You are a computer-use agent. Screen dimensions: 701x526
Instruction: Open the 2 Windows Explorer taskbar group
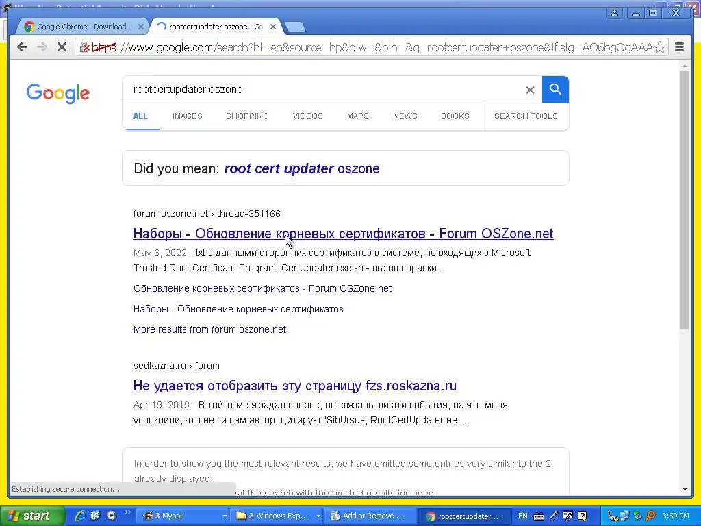pyautogui.click(x=278, y=516)
